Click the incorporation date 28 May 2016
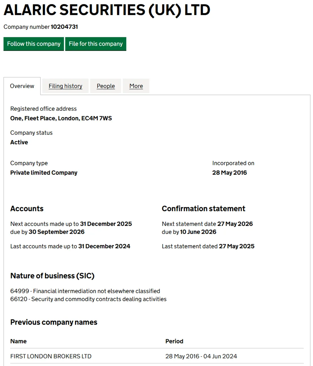 (x=229, y=173)
